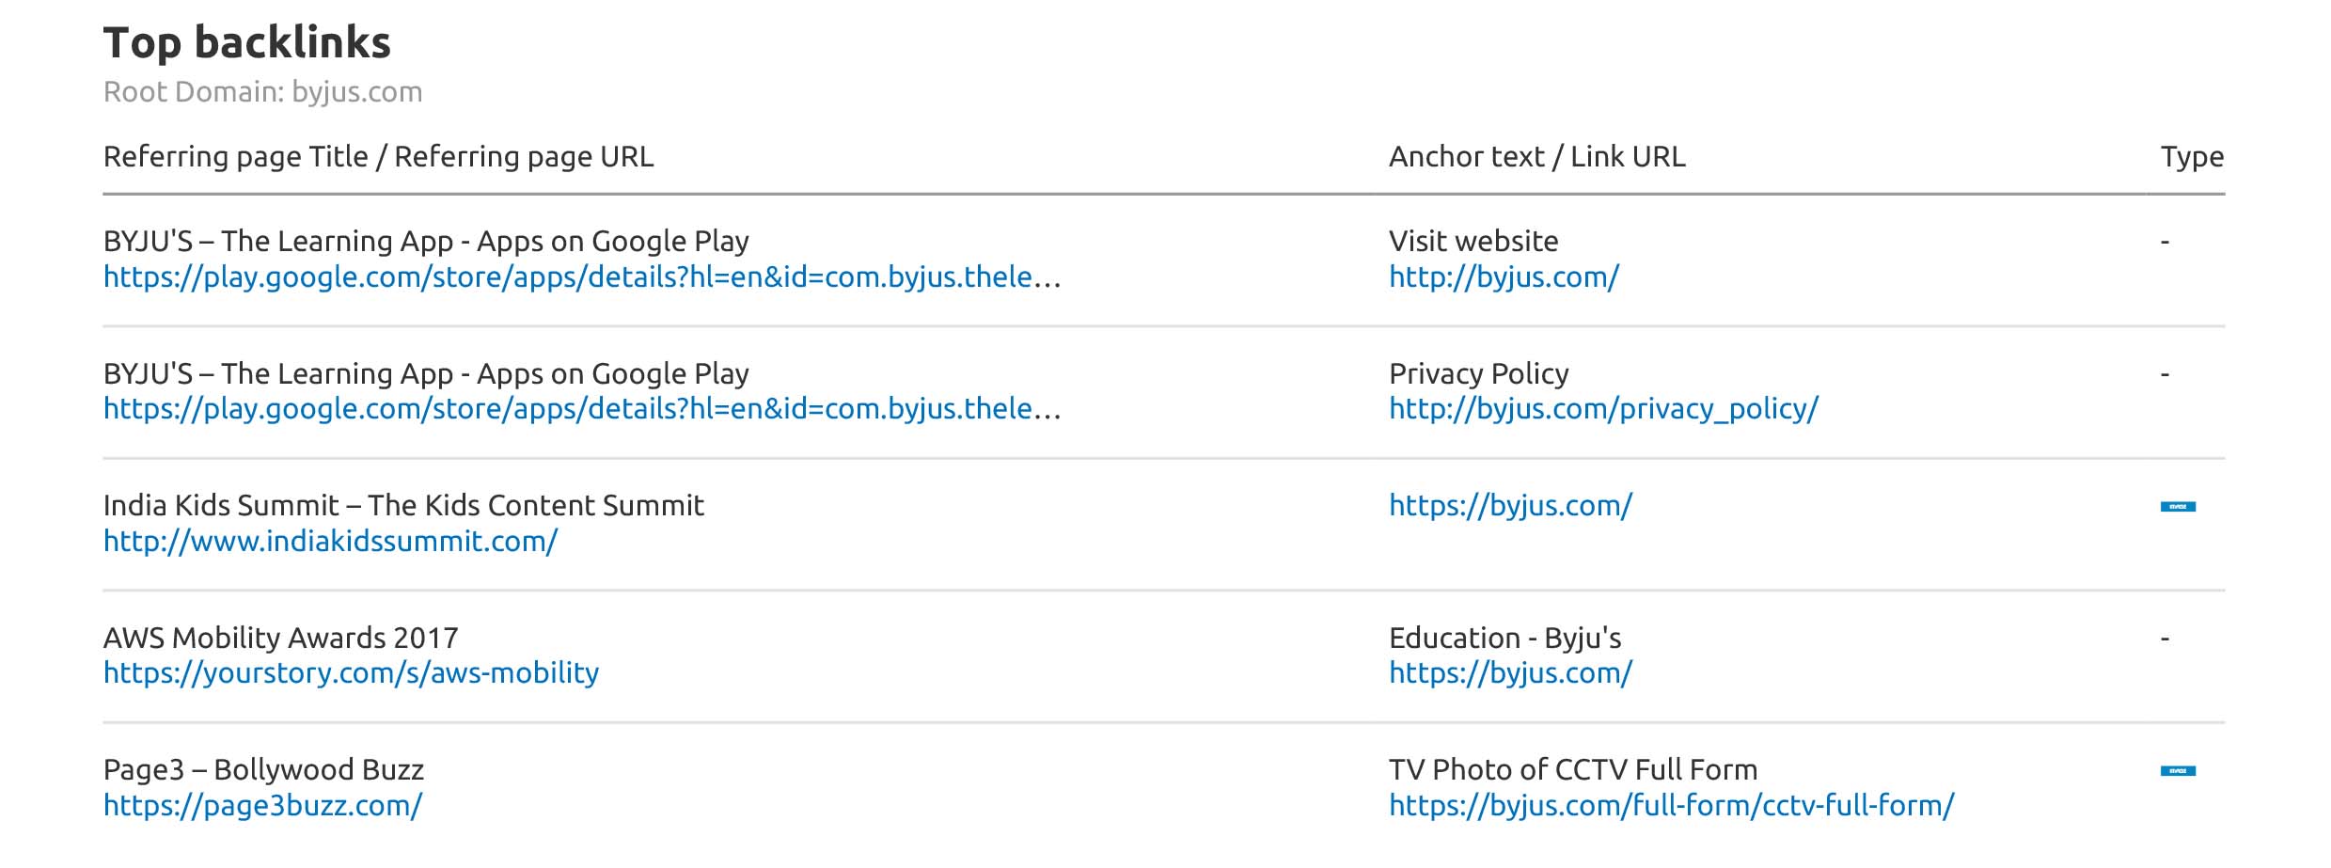Click the India Kids Summit page title
The width and height of the screenshot is (2331, 868).
point(402,506)
